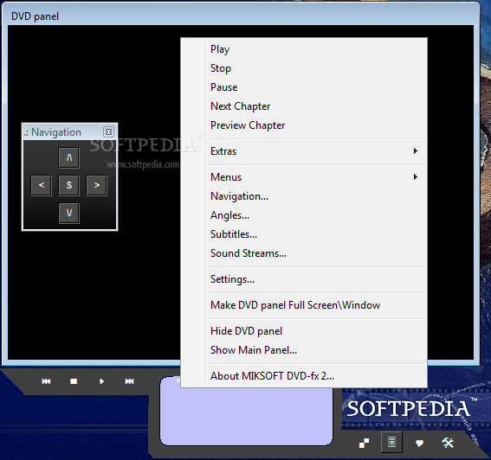This screenshot has width=491, height=460.
Task: Open Angles... dialog from menu
Action: coord(317,215)
